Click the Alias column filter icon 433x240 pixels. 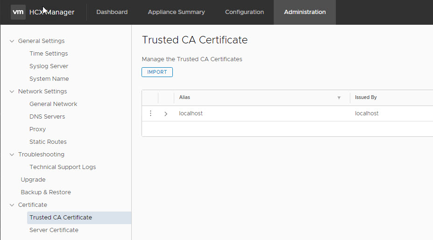339,98
